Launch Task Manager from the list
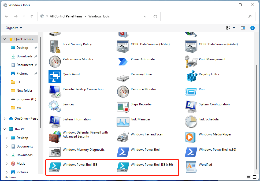Screen dimensions: 260x181 123,121
